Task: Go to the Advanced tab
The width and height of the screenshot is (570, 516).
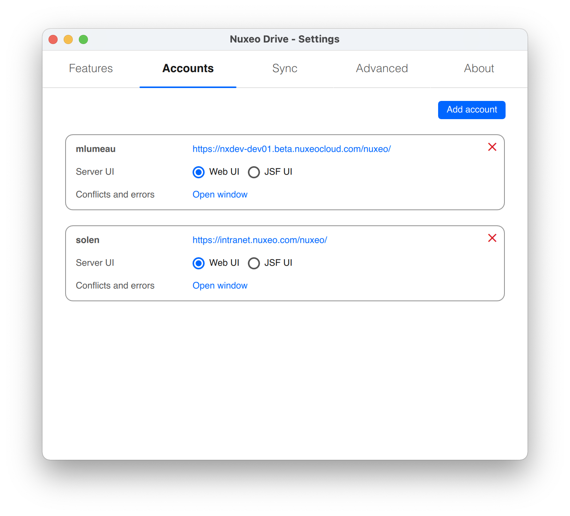Action: coord(382,69)
